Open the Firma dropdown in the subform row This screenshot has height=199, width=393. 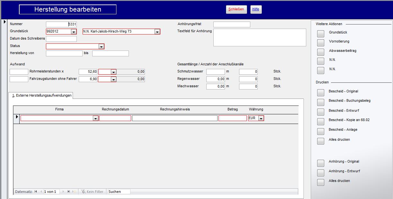tap(95, 118)
